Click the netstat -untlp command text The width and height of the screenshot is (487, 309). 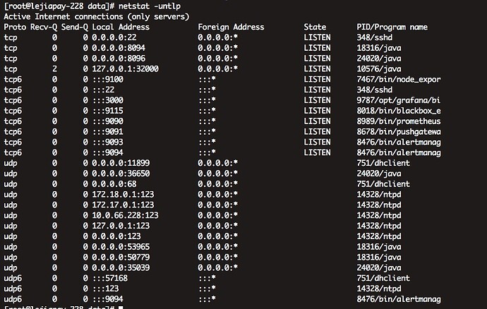click(154, 5)
